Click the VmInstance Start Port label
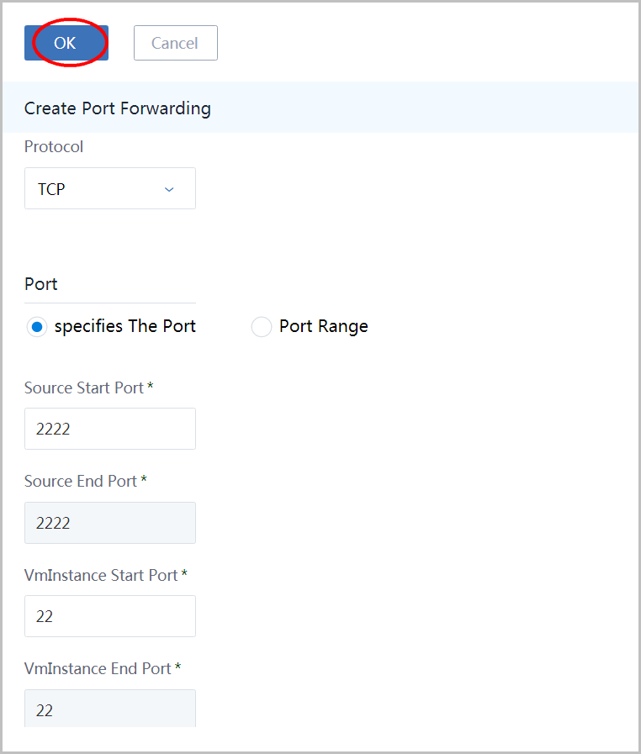Image resolution: width=641 pixels, height=754 pixels. [x=101, y=575]
